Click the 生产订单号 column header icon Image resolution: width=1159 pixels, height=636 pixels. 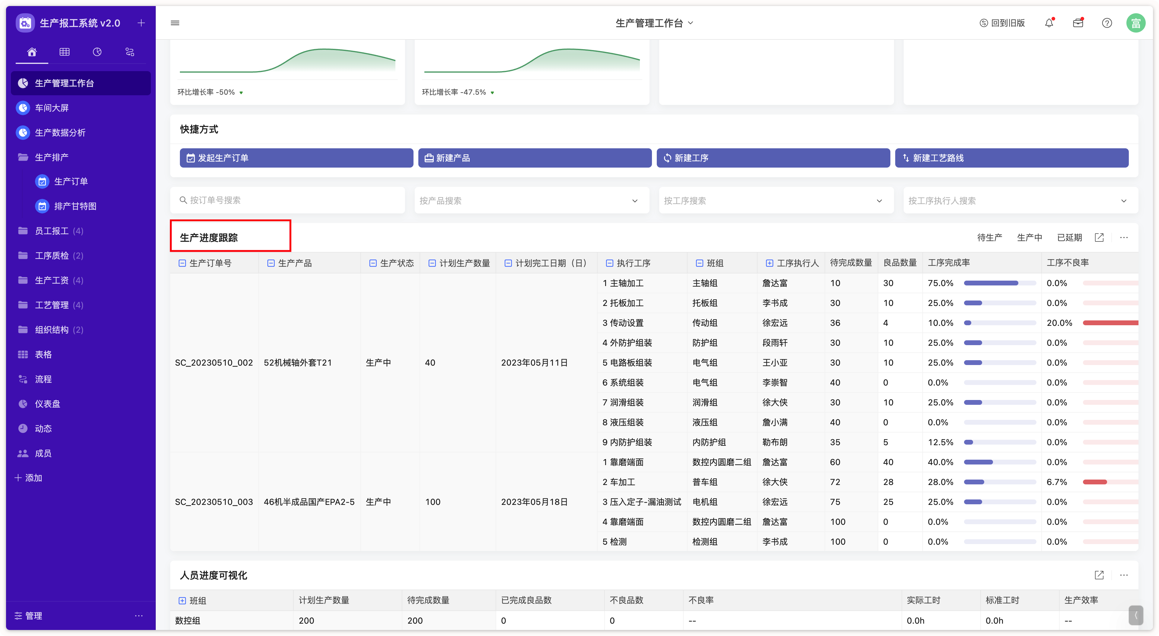(182, 263)
